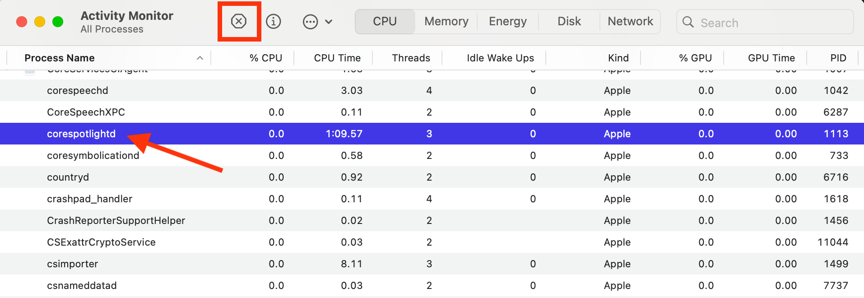Sort by GPU Time column header

tap(771, 58)
